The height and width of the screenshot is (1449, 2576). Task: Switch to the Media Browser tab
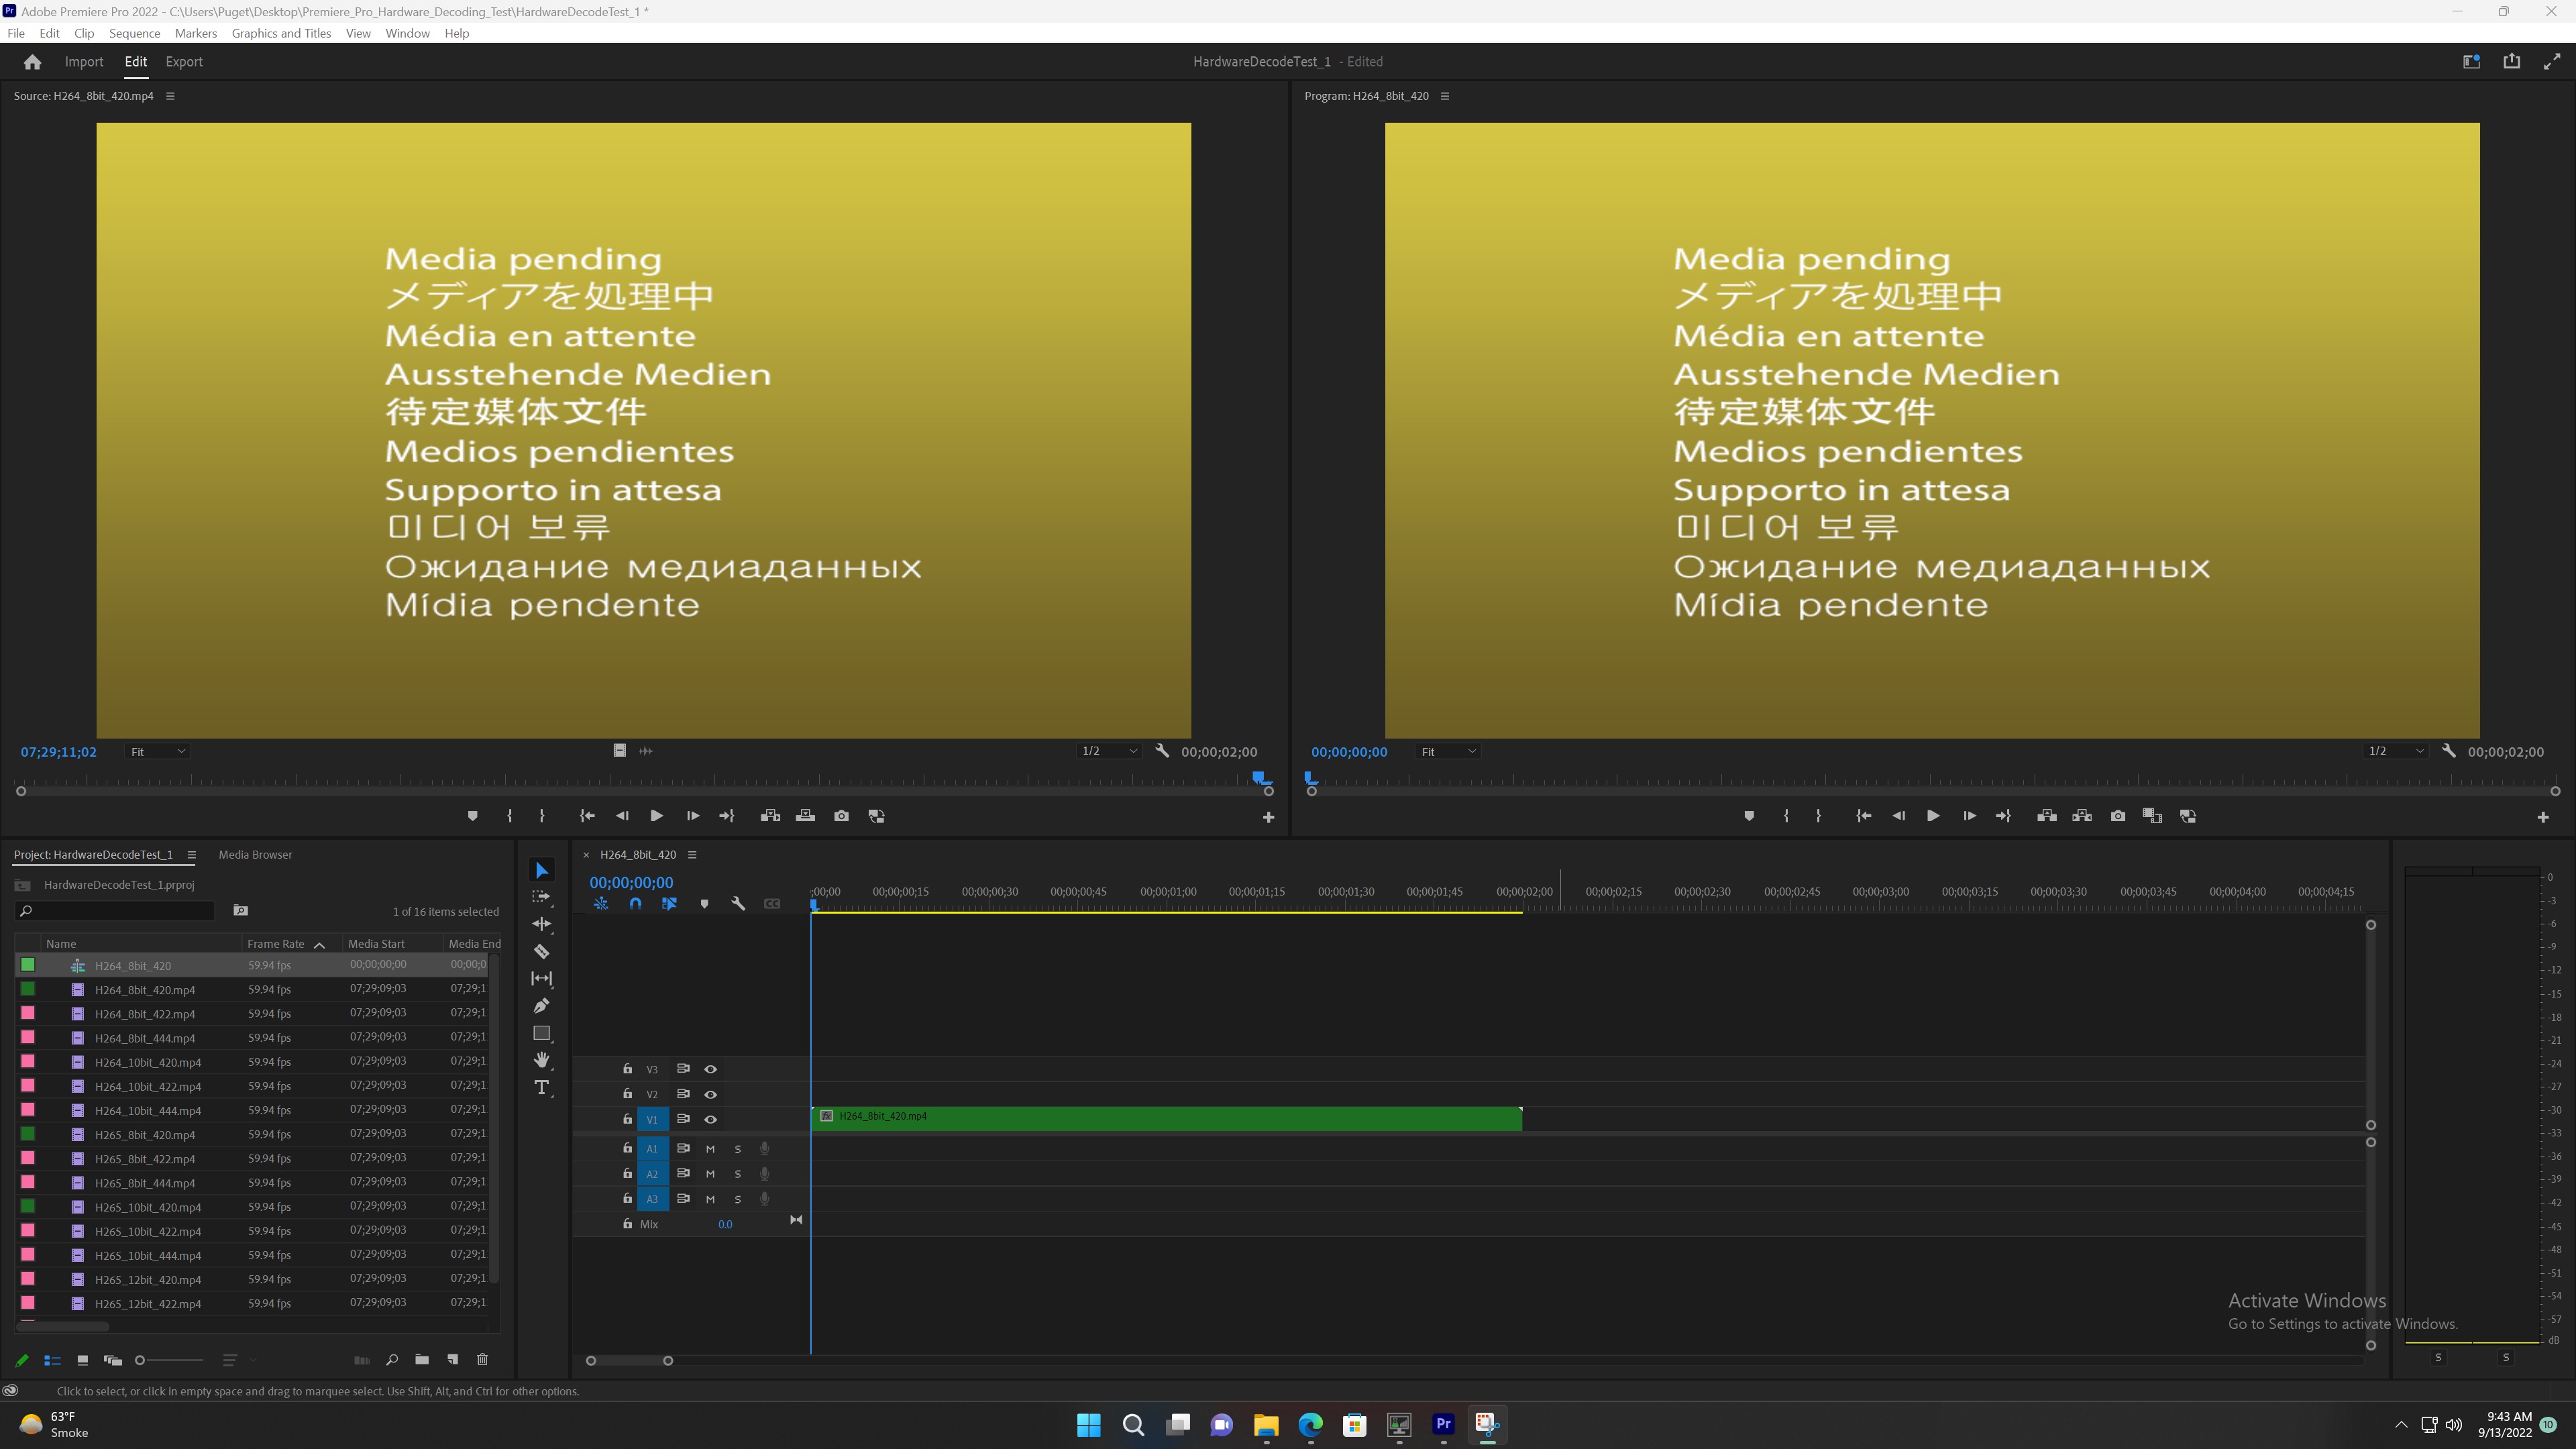(x=255, y=854)
